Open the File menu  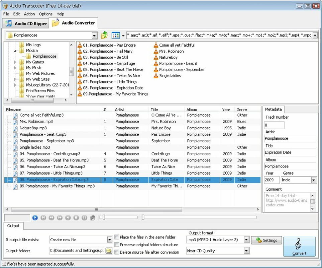(x=6, y=14)
